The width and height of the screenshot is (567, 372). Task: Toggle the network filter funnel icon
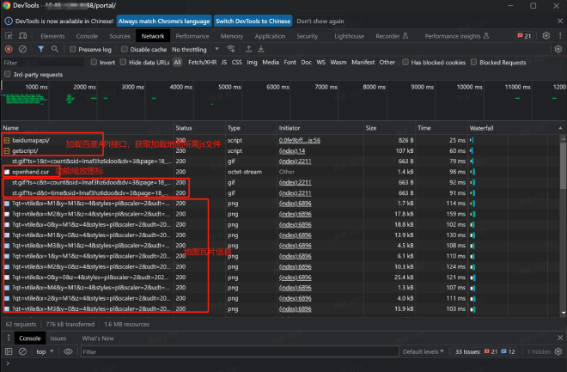[x=42, y=50]
